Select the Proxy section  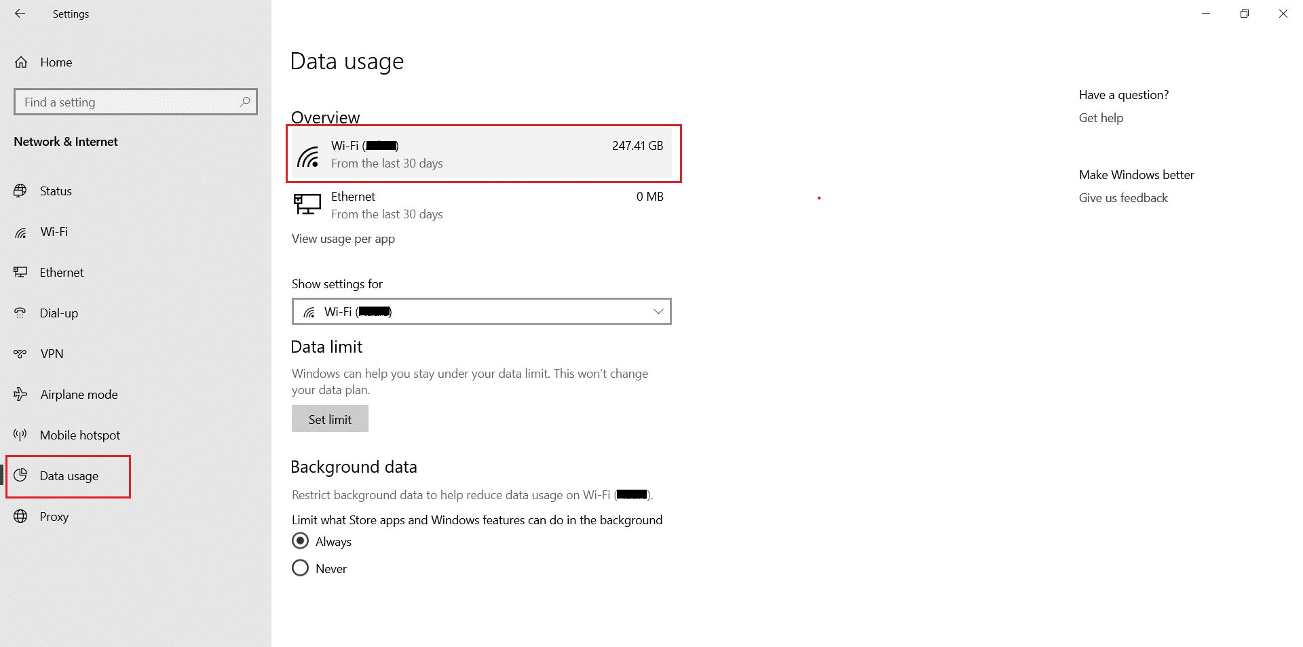(53, 516)
